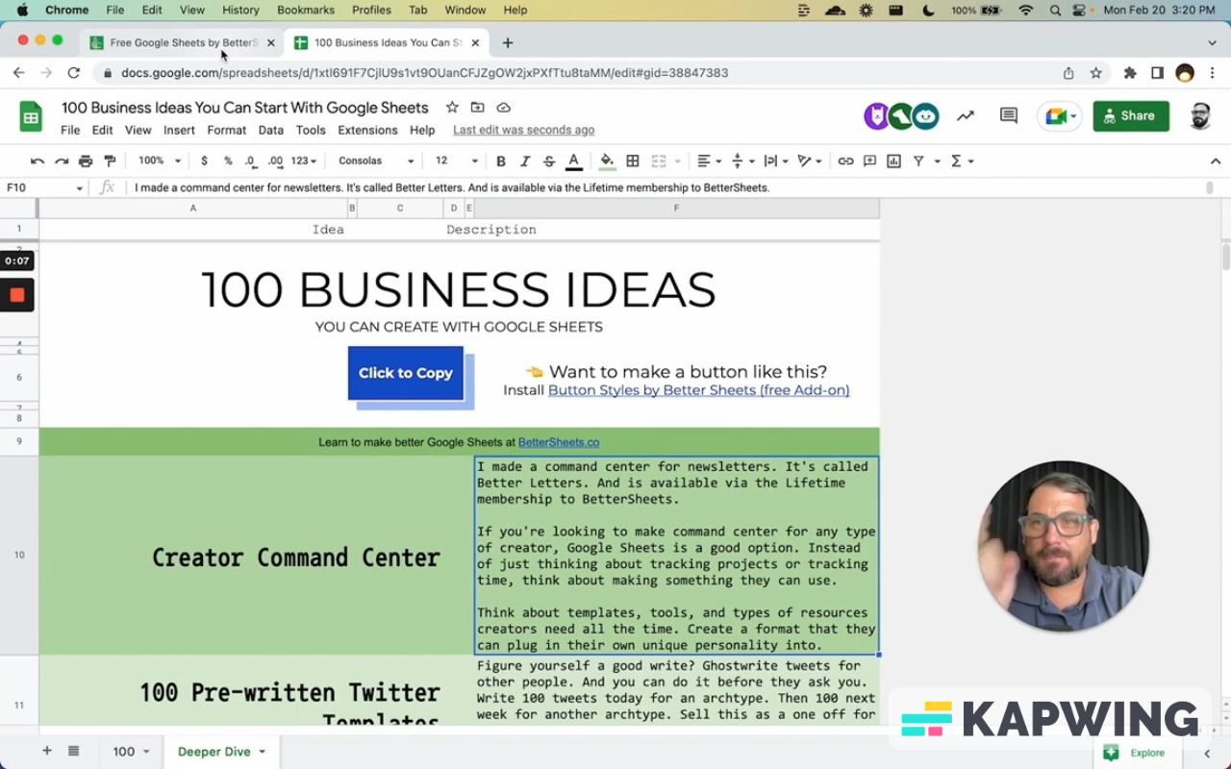Open the Google Meet call dropdown
The height and width of the screenshot is (769, 1231).
tap(1061, 116)
